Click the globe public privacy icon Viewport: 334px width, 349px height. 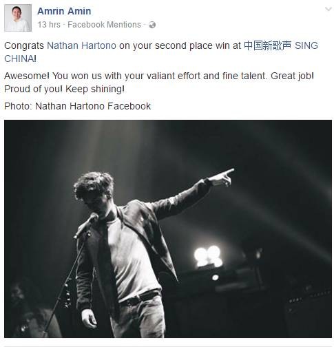[x=152, y=25]
